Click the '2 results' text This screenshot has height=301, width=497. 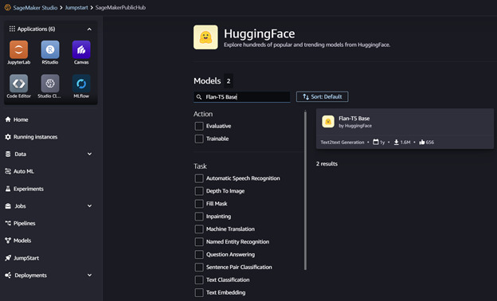(x=327, y=164)
